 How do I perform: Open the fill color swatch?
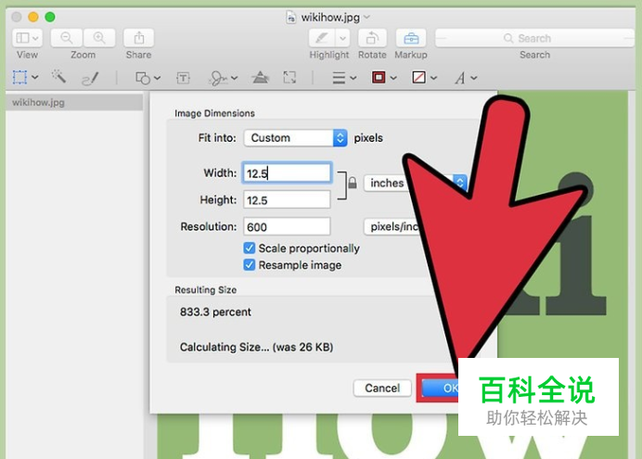(x=418, y=77)
